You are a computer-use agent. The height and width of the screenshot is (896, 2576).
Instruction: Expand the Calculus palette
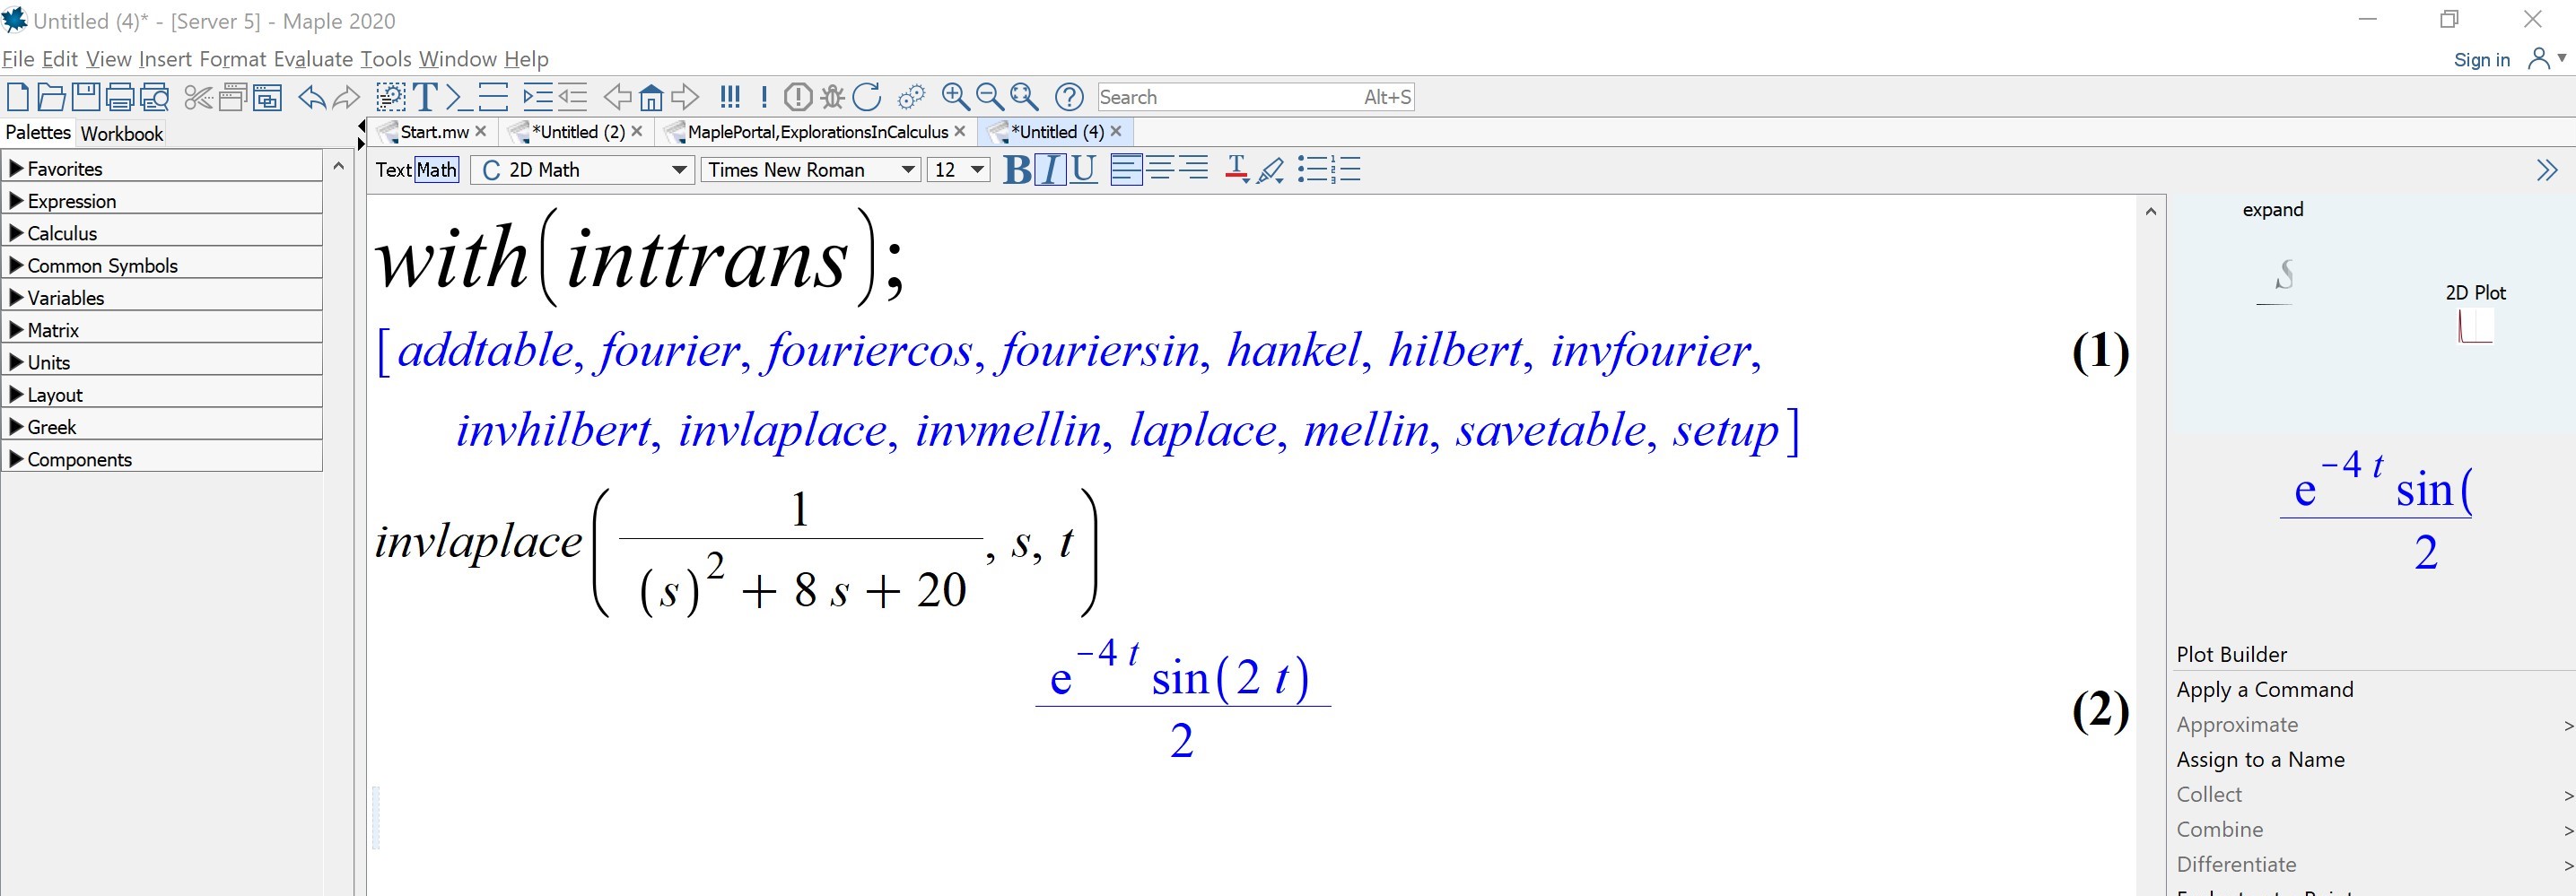click(x=162, y=233)
